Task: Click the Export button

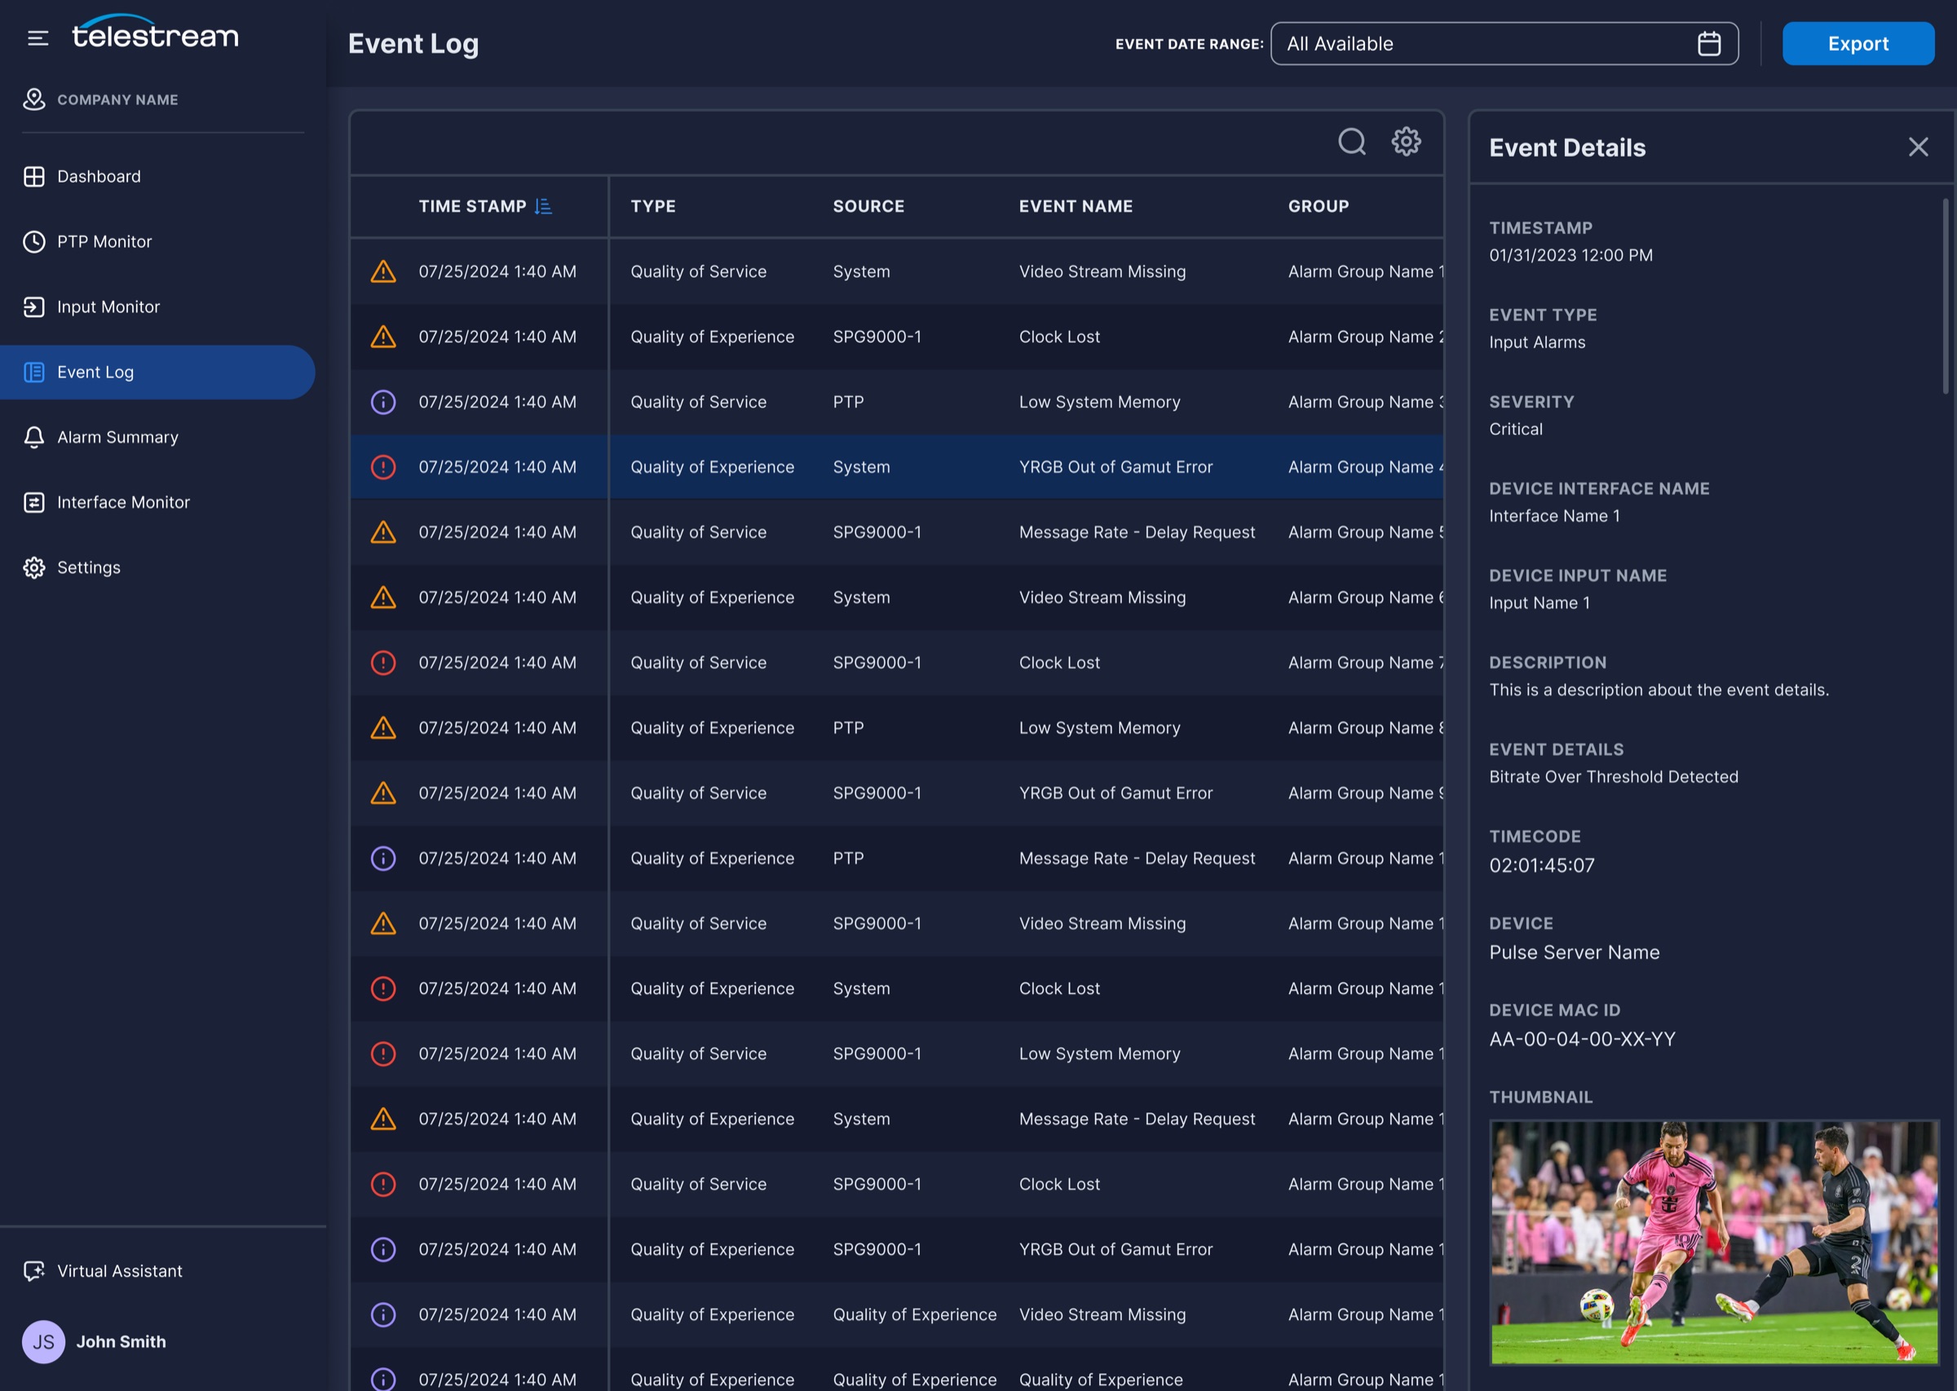Action: [x=1858, y=44]
